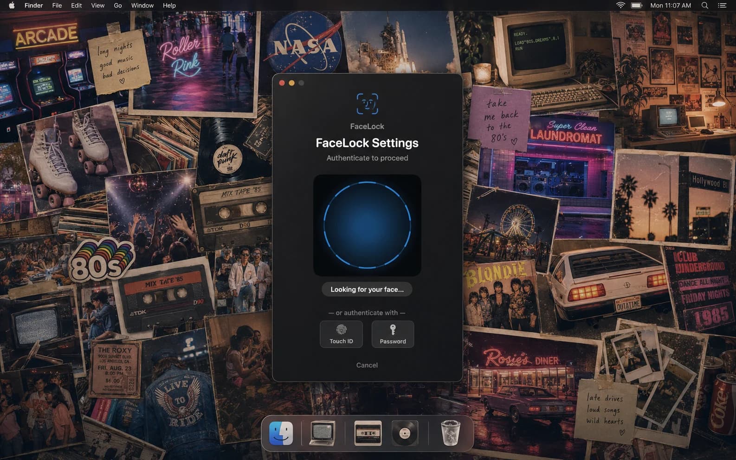
Task: Authenticate with Touch ID button
Action: tap(341, 334)
